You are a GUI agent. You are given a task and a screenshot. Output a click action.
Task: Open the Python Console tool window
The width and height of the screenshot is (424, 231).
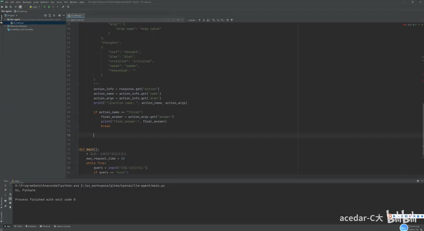[x=62, y=226]
